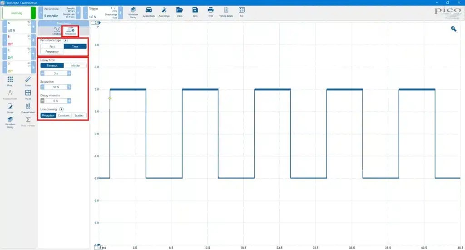Select Frequency persistence type
Image resolution: width=465 pixels, height=250 pixels.
(52, 51)
